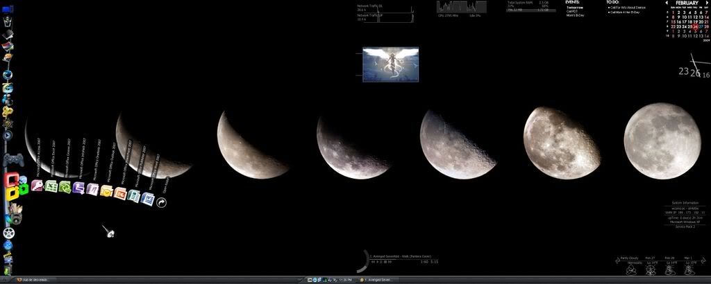Viewport: 711px width, 284px height.
Task: Select the circled date 26 in calendar
Action: 695,27
